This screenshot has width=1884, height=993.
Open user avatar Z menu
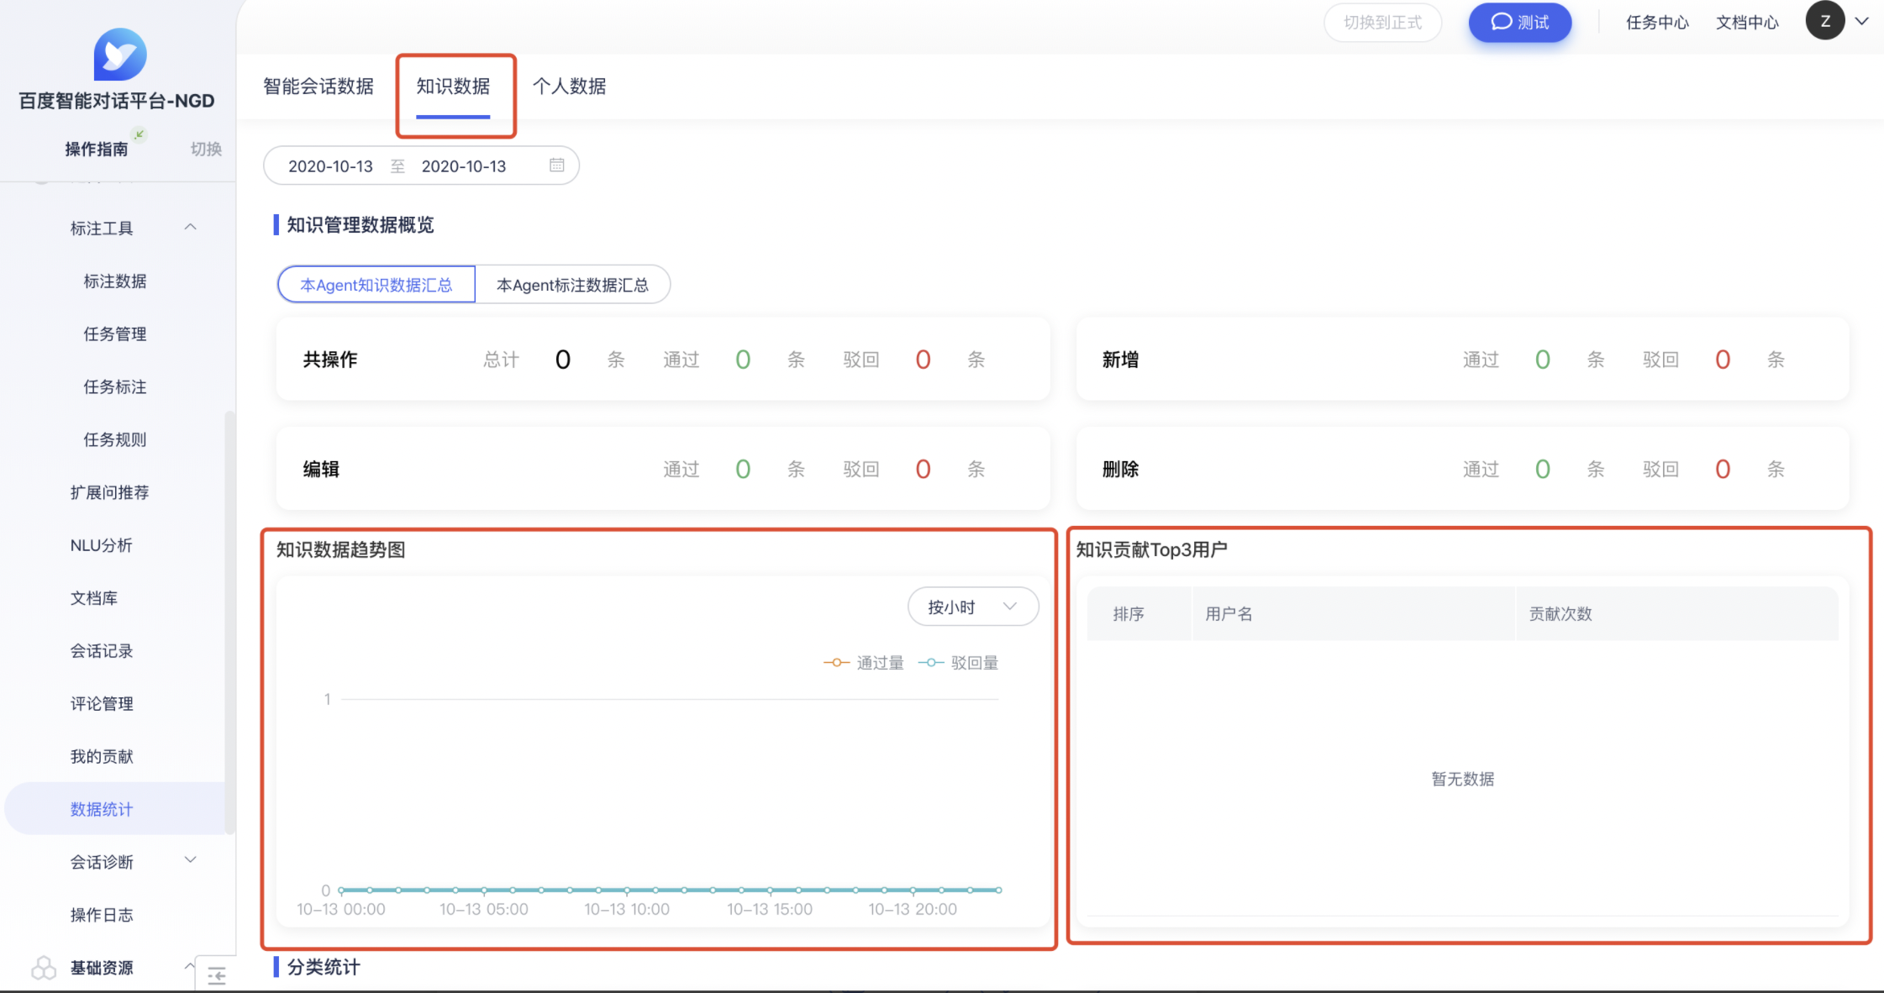click(x=1824, y=21)
